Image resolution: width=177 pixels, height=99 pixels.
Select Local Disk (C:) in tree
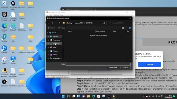57,58
